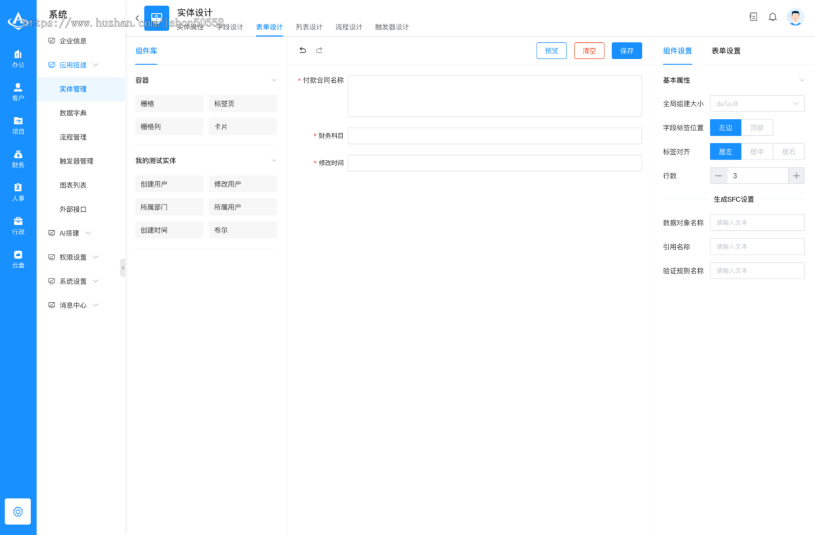Open the 项目 project module icon
The width and height of the screenshot is (815, 535).
[x=18, y=125]
